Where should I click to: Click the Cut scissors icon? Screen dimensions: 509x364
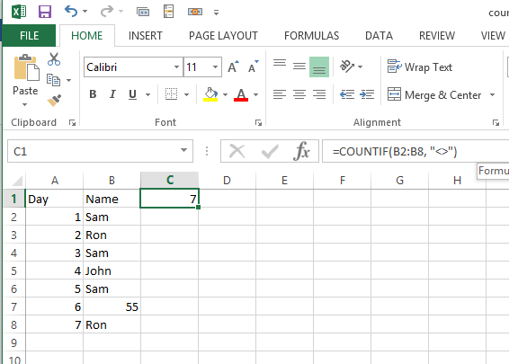point(54,59)
